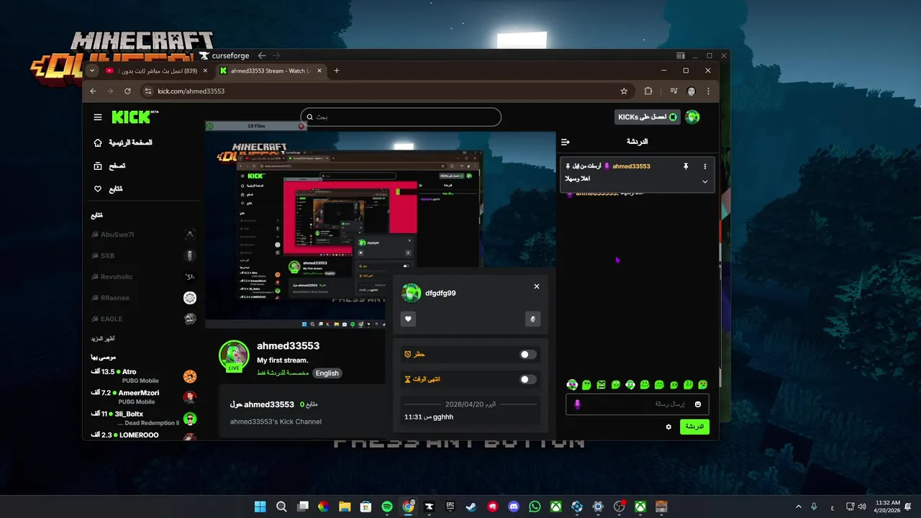
Task: Click CurseForge window back arrow
Action: tap(262, 55)
